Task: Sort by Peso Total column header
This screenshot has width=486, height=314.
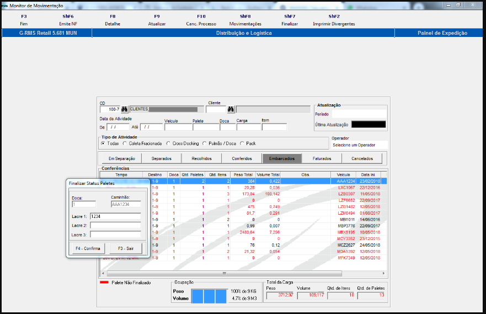Action: (243, 175)
